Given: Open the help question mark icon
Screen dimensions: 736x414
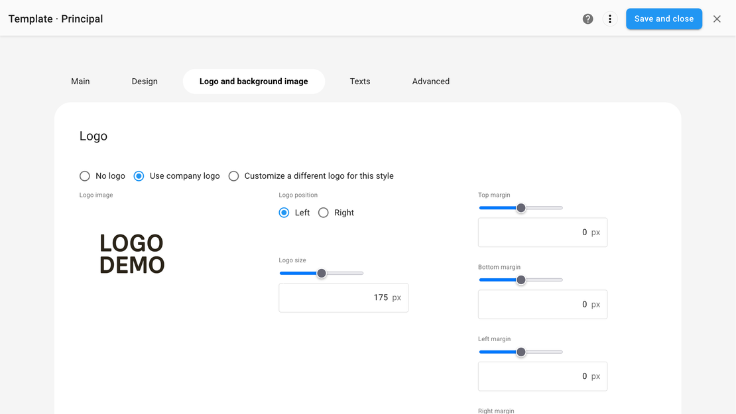Looking at the screenshot, I should (x=587, y=19).
